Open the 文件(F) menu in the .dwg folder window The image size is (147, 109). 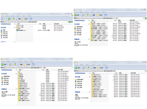tap(2, 16)
